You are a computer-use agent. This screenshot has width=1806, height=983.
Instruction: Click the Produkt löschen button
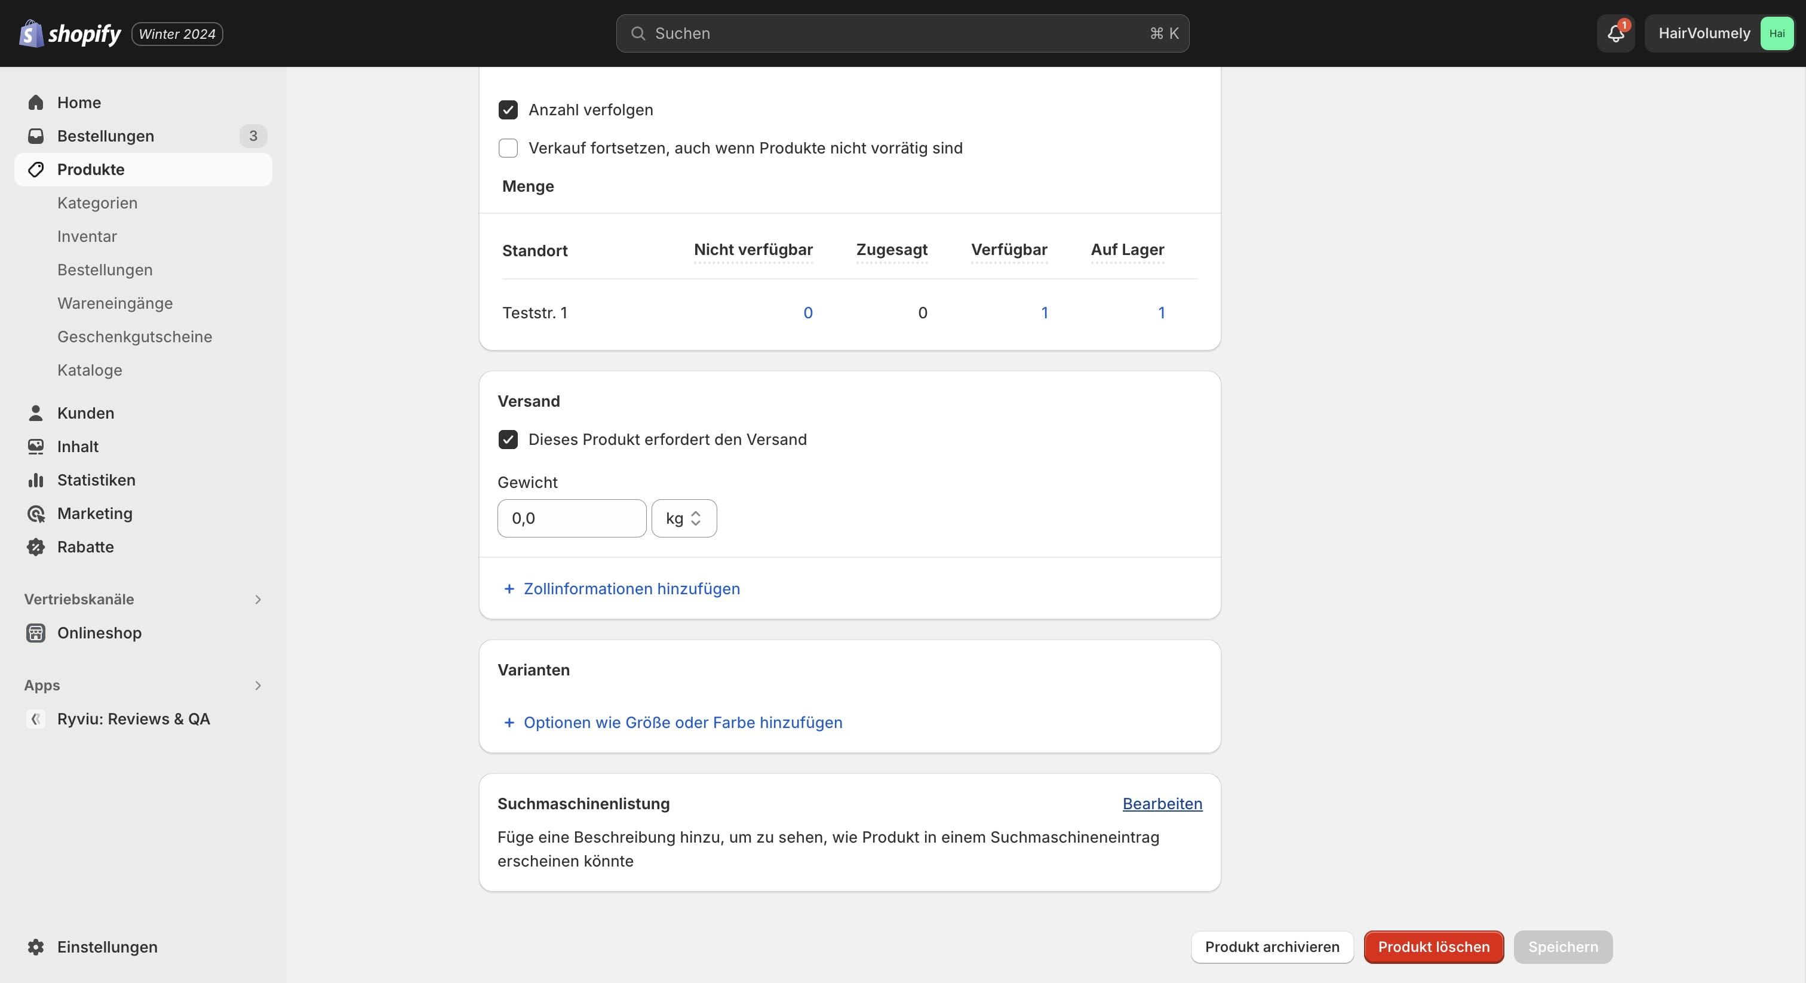tap(1433, 947)
